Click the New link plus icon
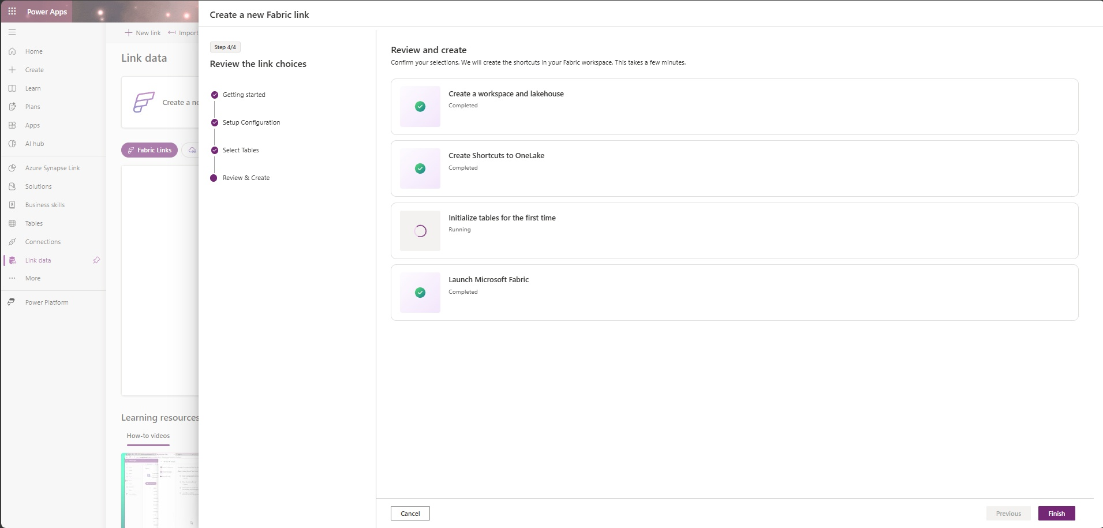Screen dimensions: 1103x528 [x=129, y=33]
